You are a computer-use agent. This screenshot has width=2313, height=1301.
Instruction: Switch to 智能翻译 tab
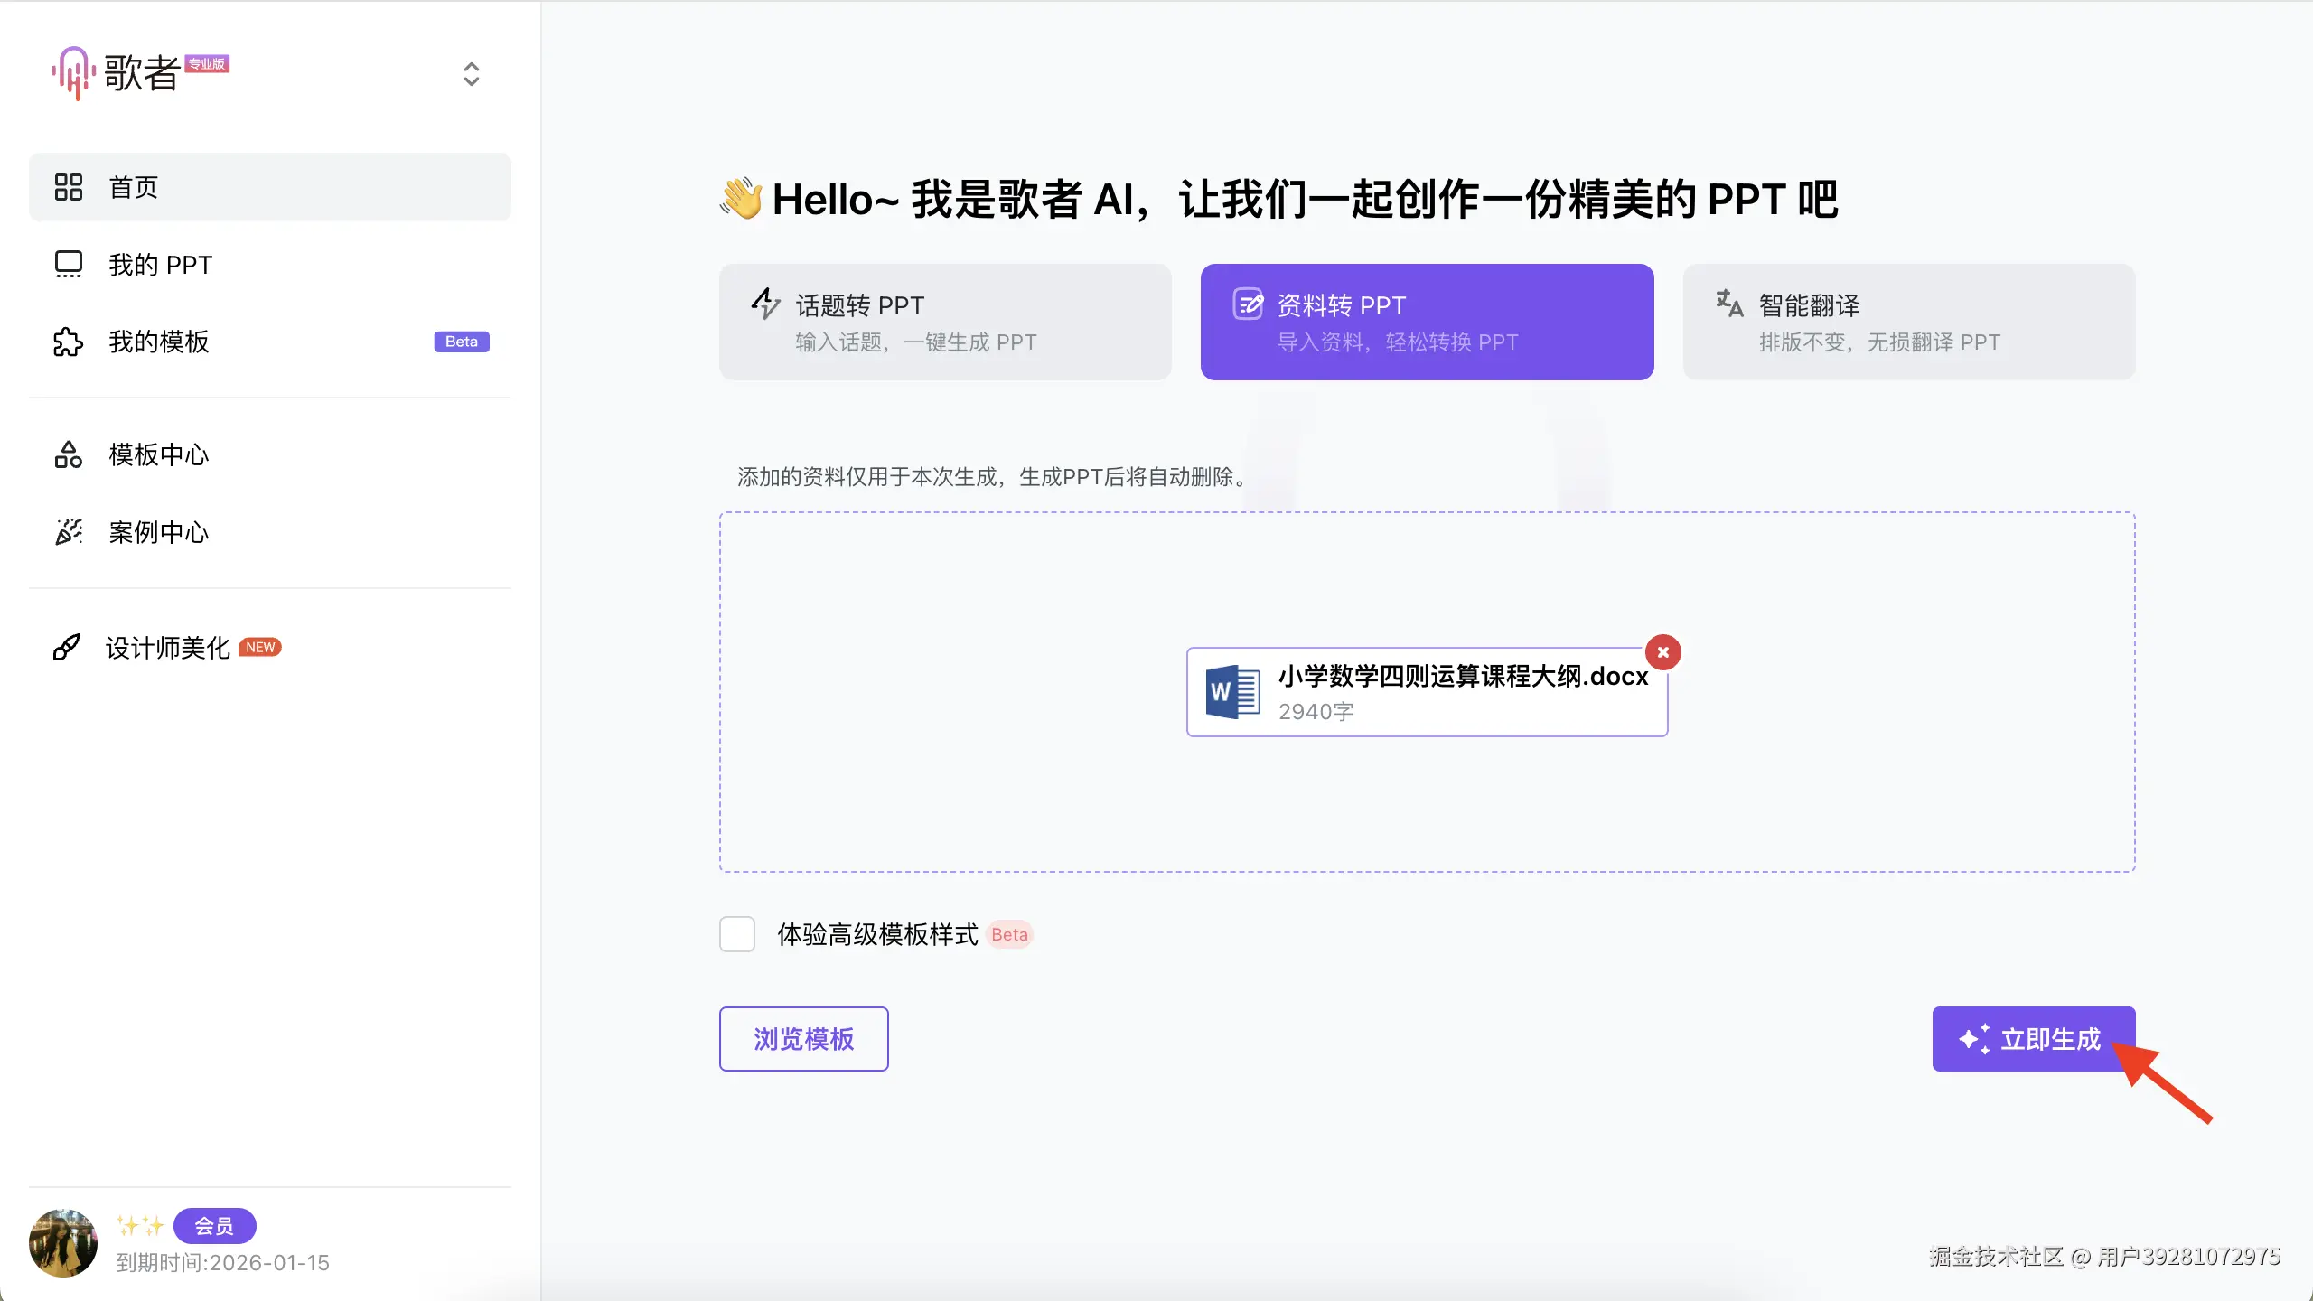pyautogui.click(x=1908, y=322)
